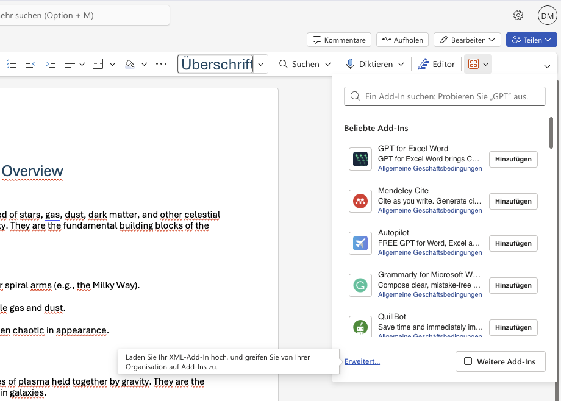This screenshot has width=561, height=401.
Task: Click the Diktieren microphone icon
Action: pyautogui.click(x=351, y=64)
